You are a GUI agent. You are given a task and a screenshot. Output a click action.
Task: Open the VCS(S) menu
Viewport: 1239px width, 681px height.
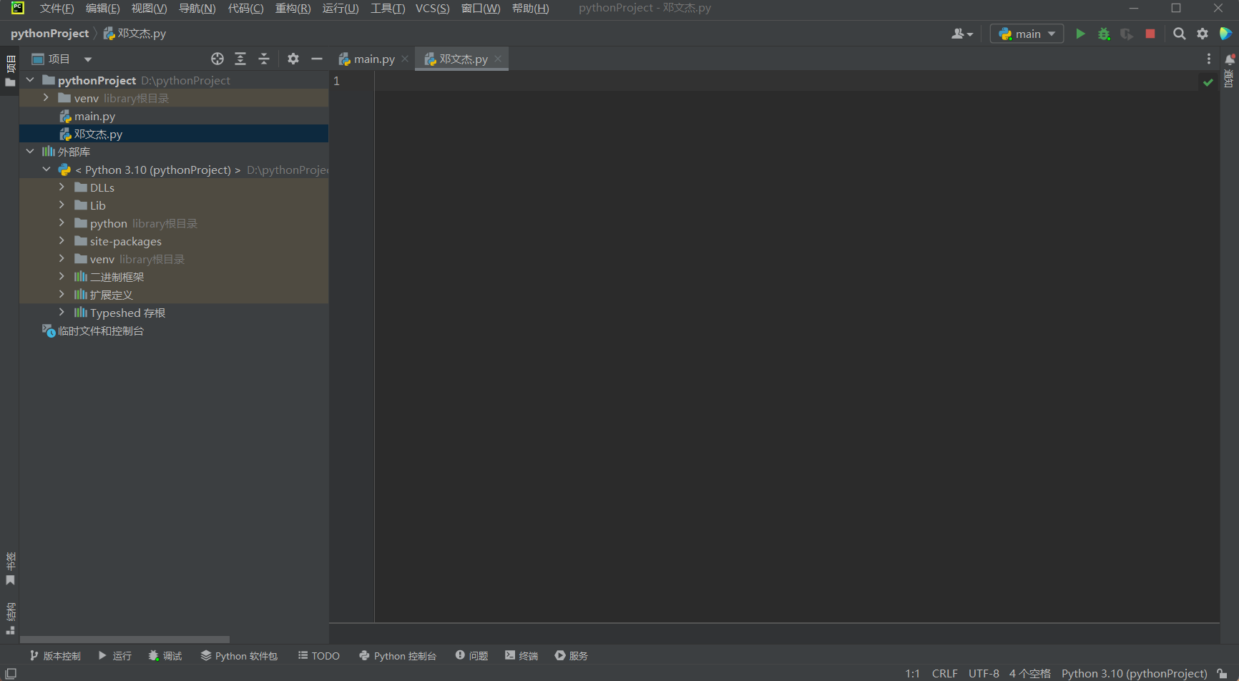click(433, 9)
